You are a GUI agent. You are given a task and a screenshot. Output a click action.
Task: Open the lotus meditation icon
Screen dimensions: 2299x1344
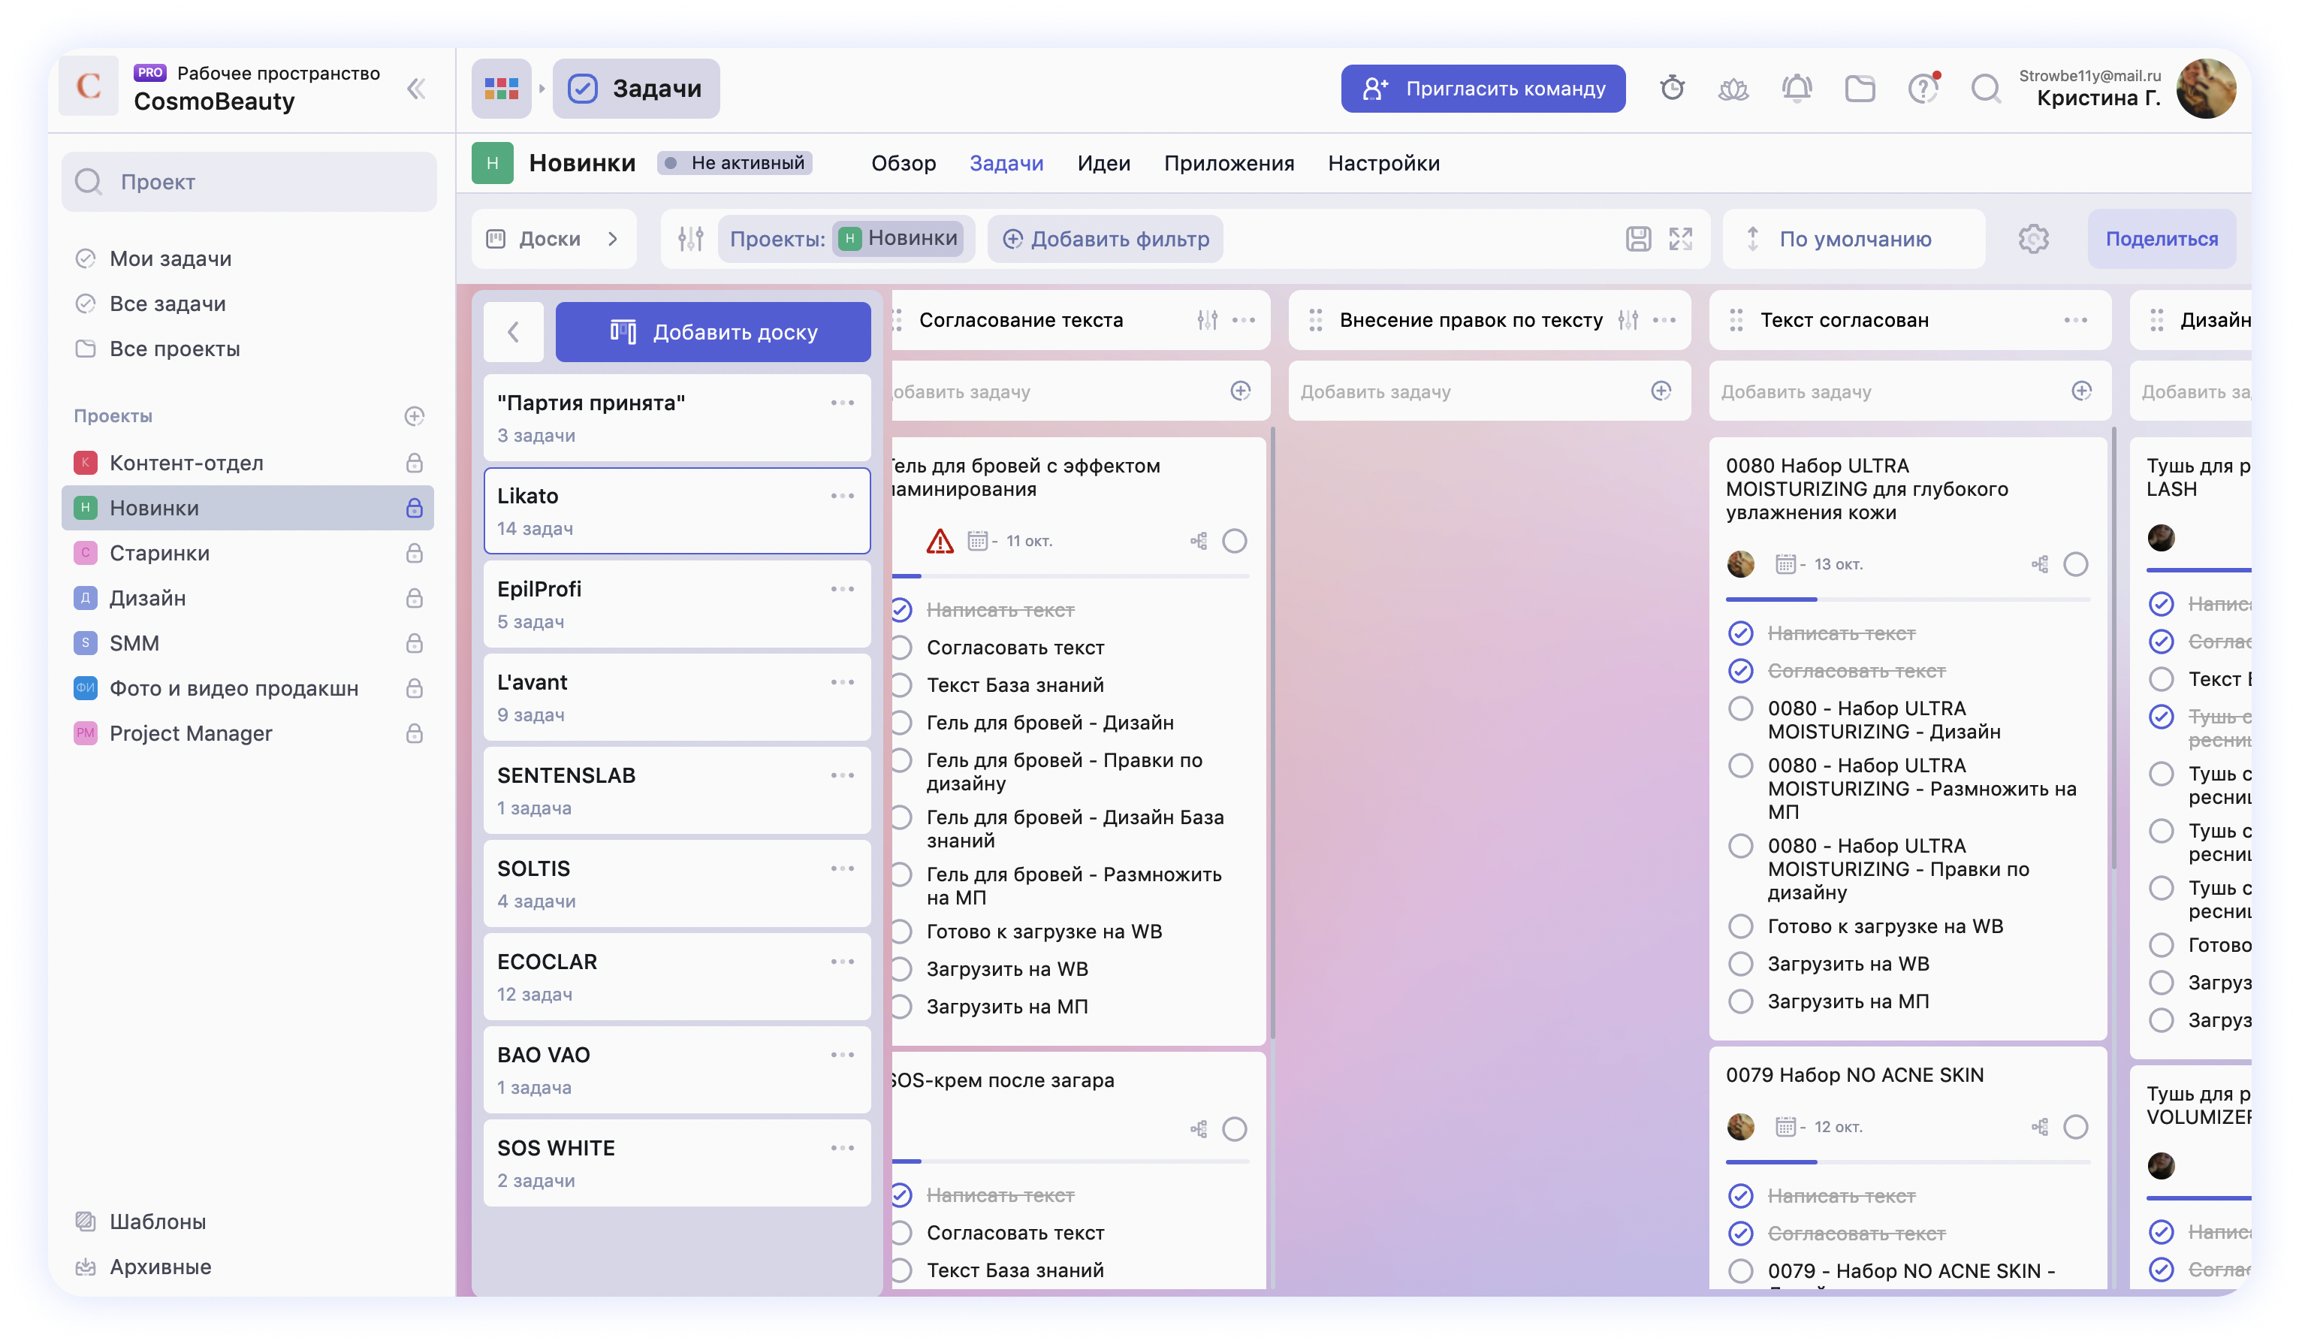(1733, 89)
